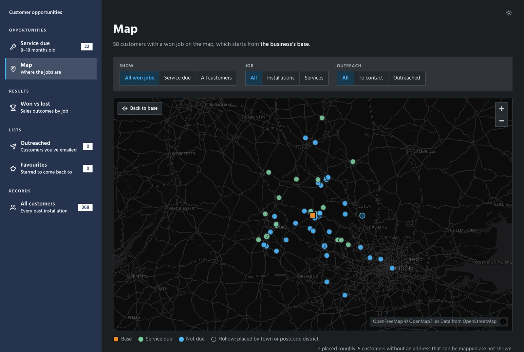Screen dimensions: 524x352
Task: Select All in Outreach filter group
Action: (345, 78)
